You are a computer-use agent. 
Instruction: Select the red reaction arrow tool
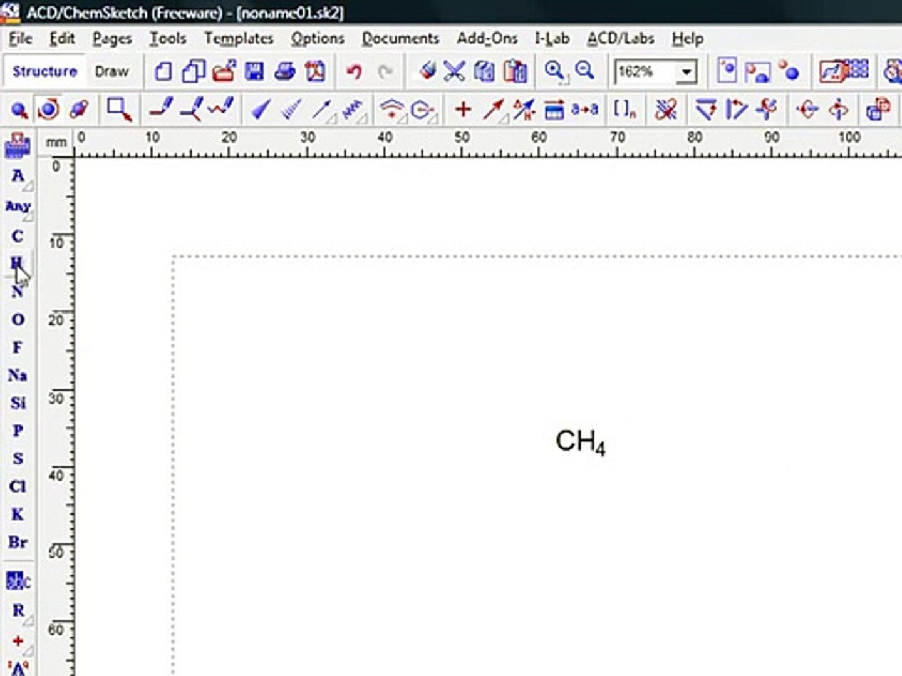point(494,110)
